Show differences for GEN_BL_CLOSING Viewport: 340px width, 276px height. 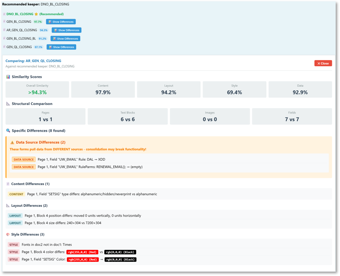click(x=61, y=22)
